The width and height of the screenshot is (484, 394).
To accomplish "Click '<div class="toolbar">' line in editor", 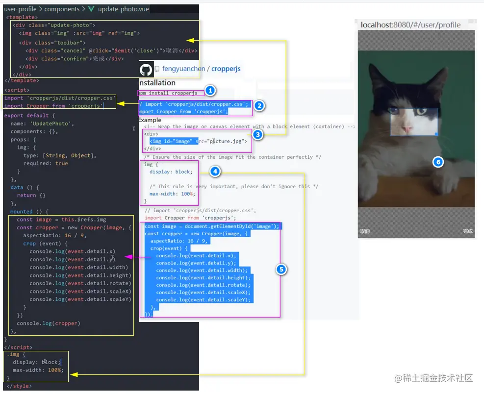I will tap(52, 43).
